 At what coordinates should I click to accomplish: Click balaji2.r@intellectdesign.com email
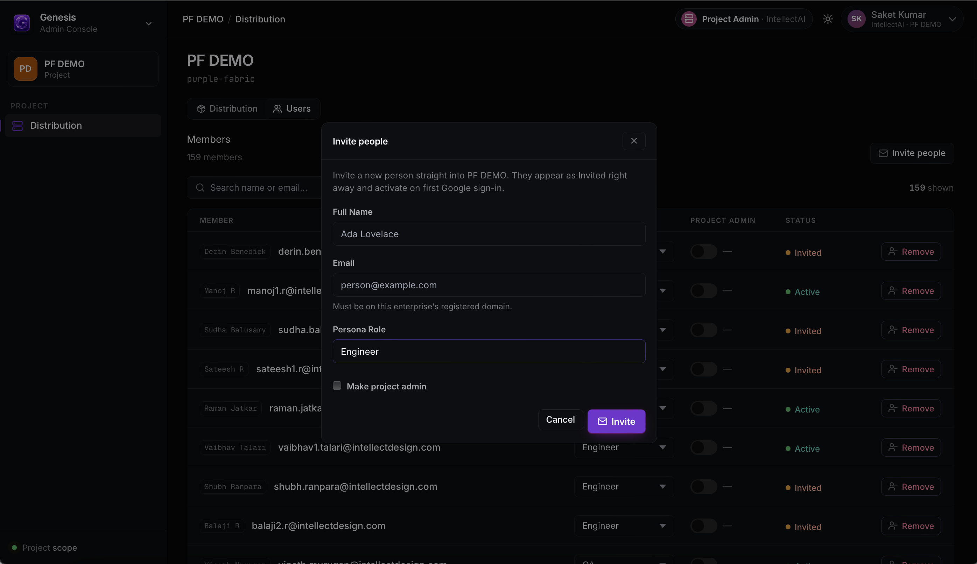coord(318,526)
